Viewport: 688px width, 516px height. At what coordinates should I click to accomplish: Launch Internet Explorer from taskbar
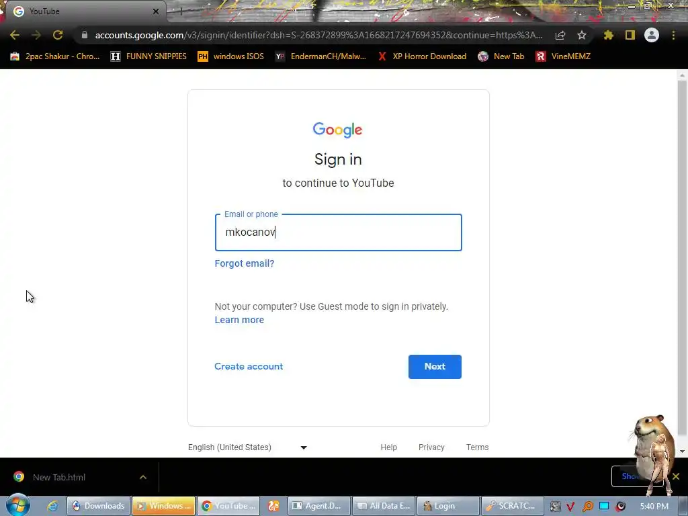(52, 506)
